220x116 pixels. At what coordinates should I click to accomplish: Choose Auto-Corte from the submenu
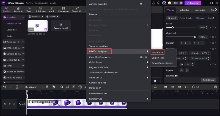coord(158,52)
